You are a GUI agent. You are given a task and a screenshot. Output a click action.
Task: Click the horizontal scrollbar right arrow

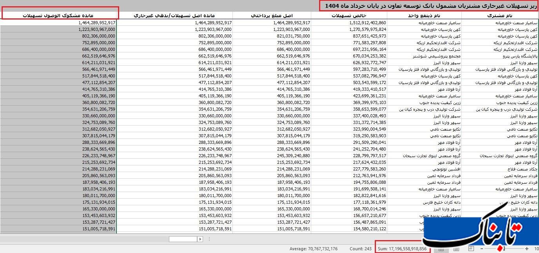[200, 239]
